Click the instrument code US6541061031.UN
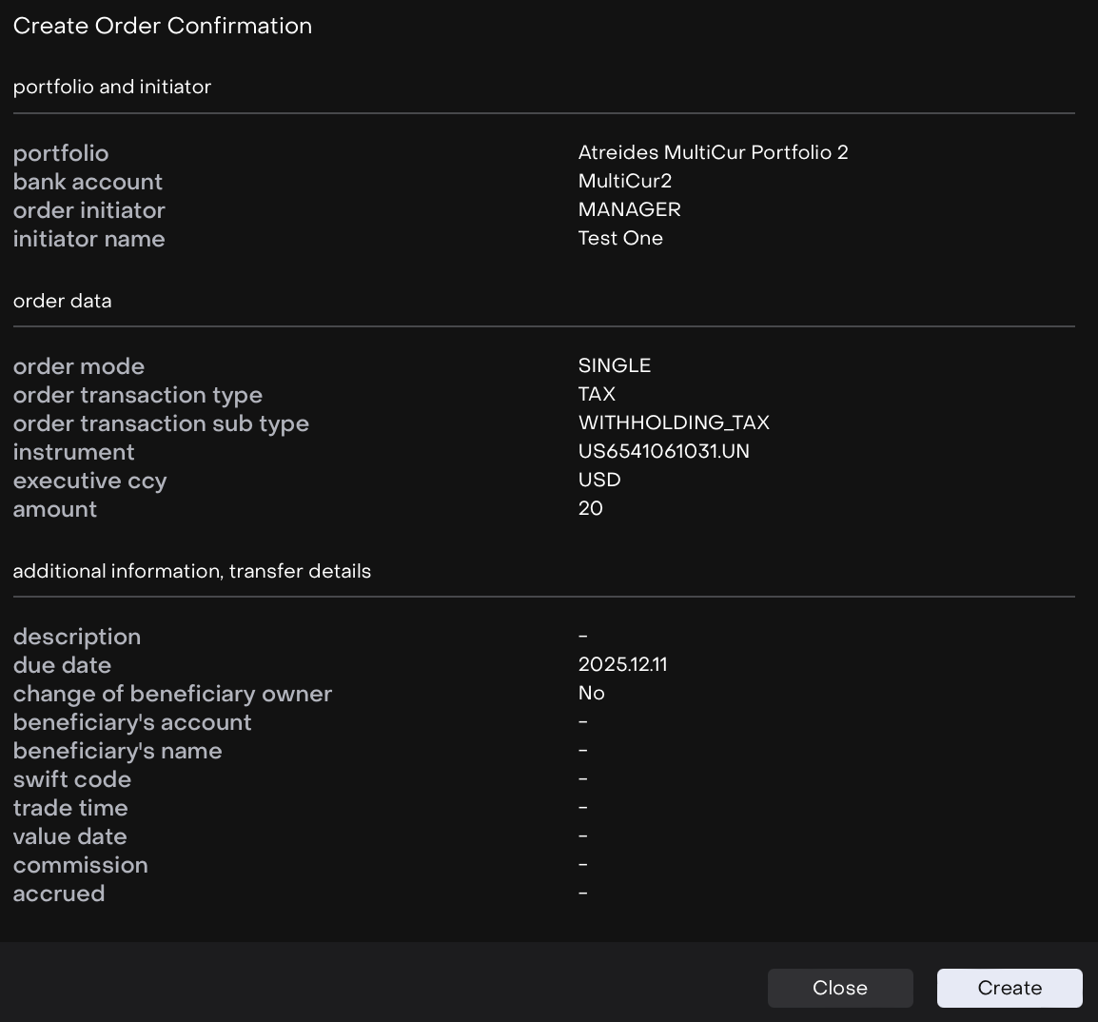The height and width of the screenshot is (1022, 1098). [x=663, y=451]
